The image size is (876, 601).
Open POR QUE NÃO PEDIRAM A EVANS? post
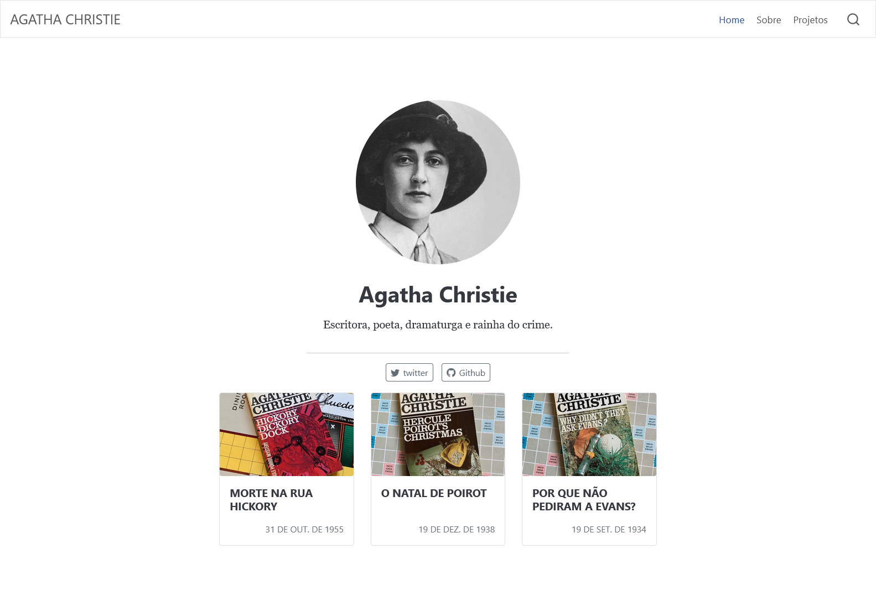click(x=584, y=500)
